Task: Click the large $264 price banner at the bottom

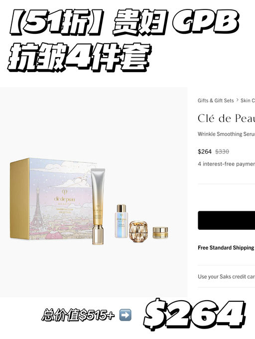Action: pyautogui.click(x=195, y=314)
